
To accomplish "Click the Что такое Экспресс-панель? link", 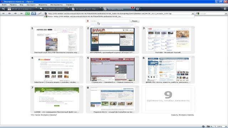I will click(44, 115).
